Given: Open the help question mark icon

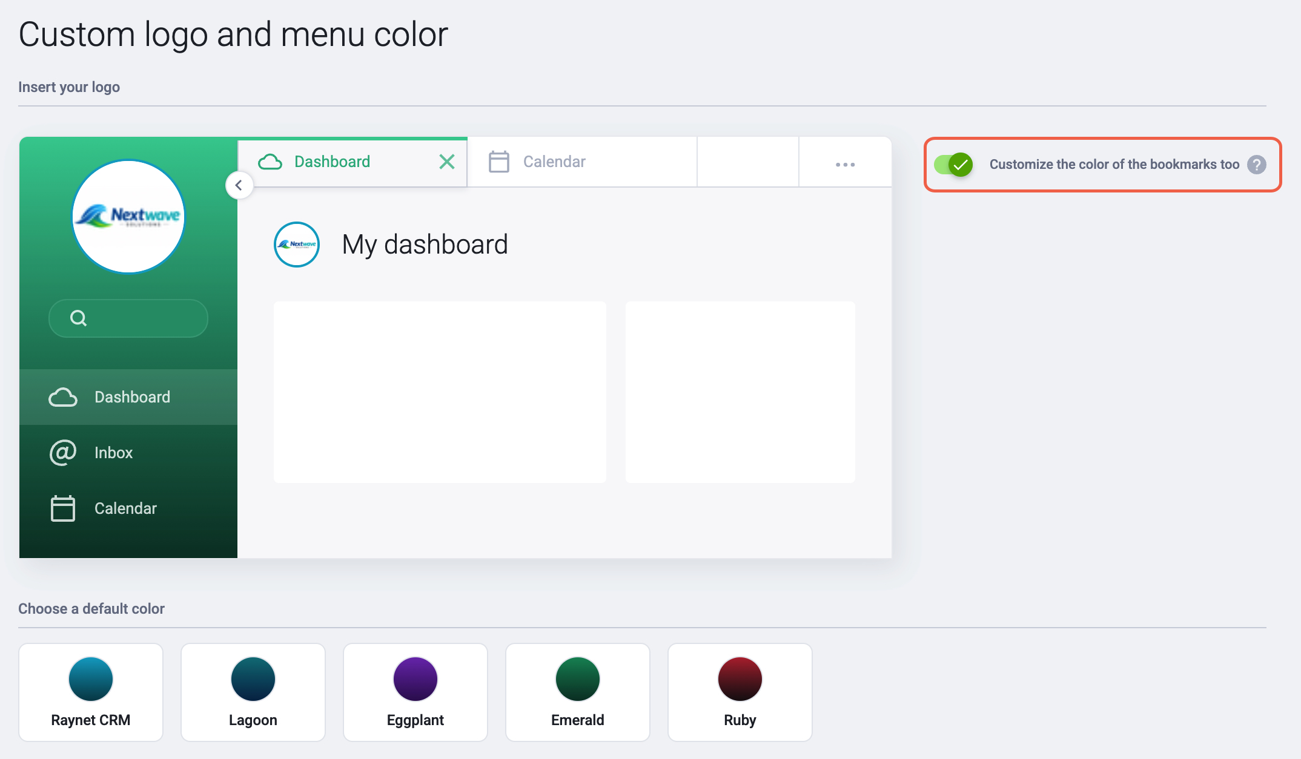Looking at the screenshot, I should click(x=1257, y=165).
